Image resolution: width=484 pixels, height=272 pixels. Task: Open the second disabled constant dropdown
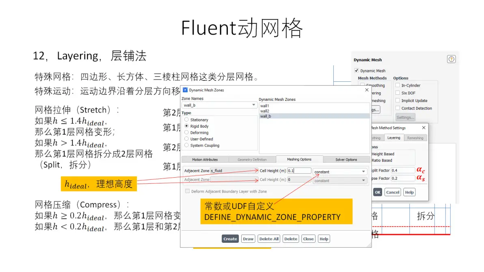click(x=340, y=181)
